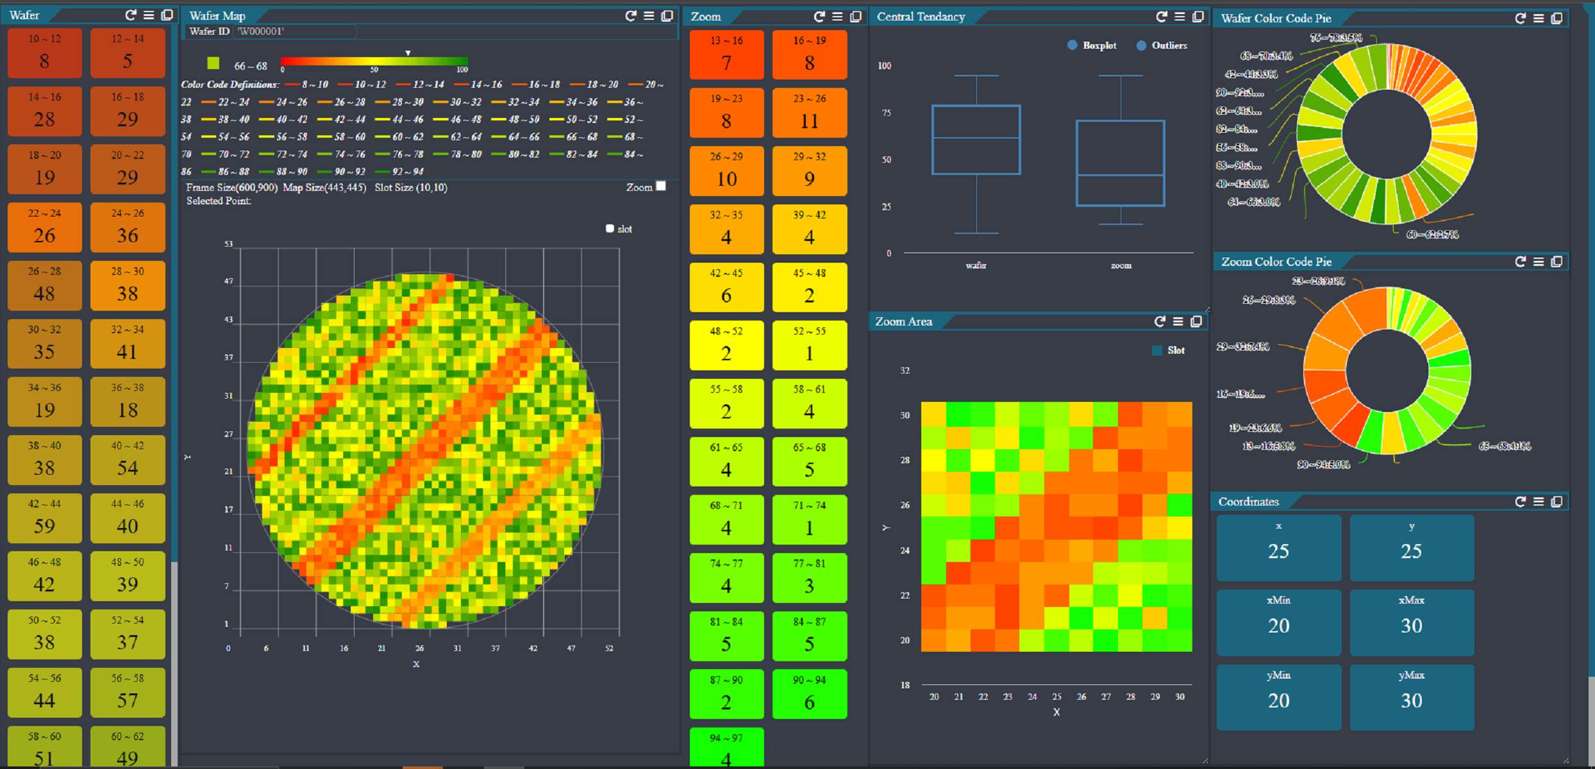This screenshot has width=1595, height=769.
Task: Refresh the Wafer Color Code Pie panel
Action: tap(1520, 19)
